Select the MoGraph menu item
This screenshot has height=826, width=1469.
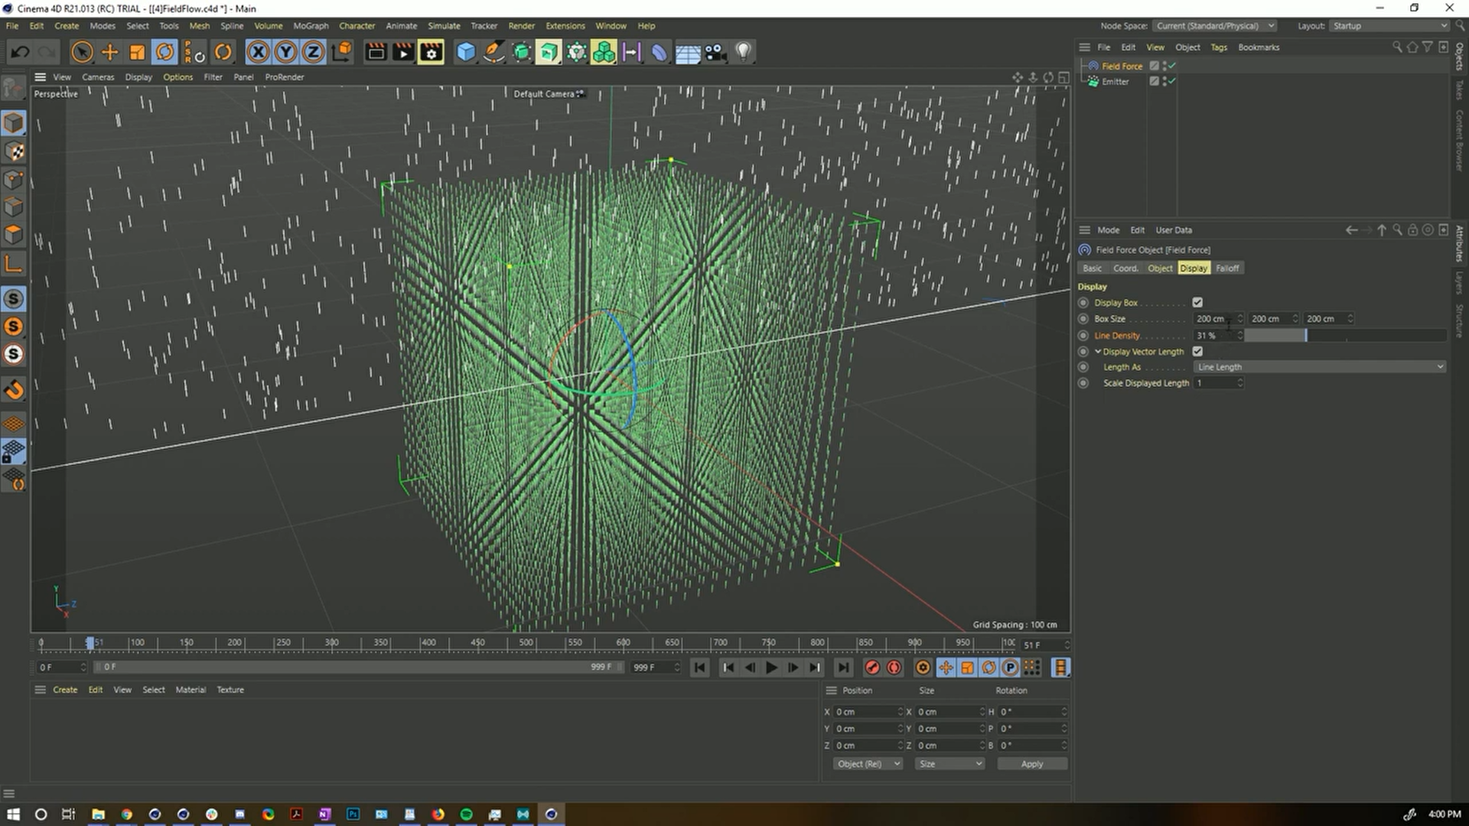click(311, 25)
